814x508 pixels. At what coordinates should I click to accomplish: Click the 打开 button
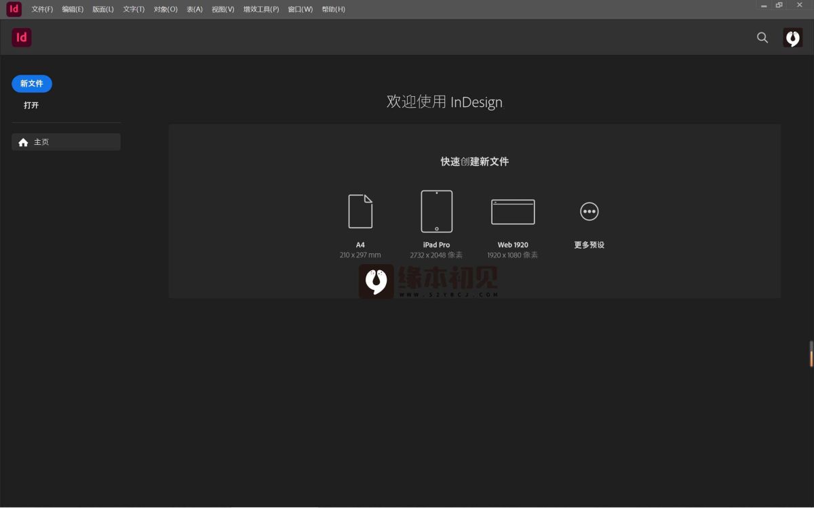(31, 106)
